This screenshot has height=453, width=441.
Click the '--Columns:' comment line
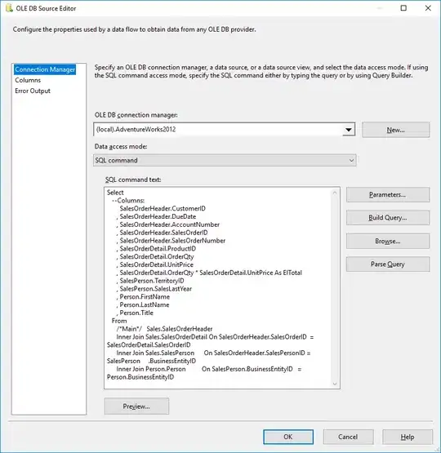pyautogui.click(x=128, y=201)
